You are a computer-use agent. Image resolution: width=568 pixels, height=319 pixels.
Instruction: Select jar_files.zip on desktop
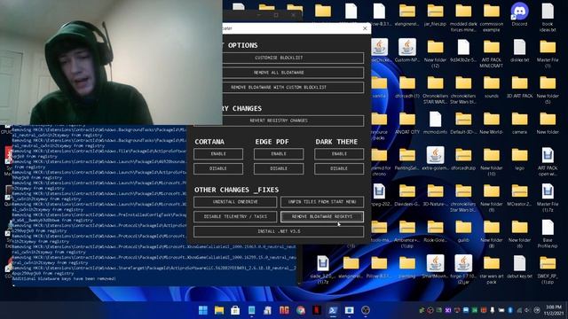coord(435,15)
